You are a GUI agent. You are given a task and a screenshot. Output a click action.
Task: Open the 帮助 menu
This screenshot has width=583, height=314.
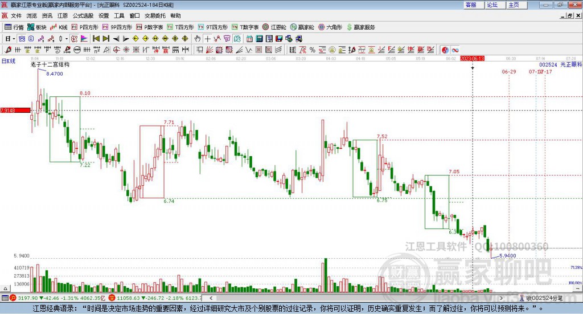(x=175, y=15)
